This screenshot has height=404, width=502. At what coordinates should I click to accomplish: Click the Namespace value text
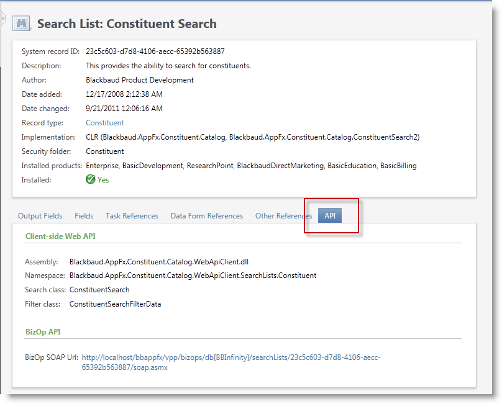[x=193, y=276]
